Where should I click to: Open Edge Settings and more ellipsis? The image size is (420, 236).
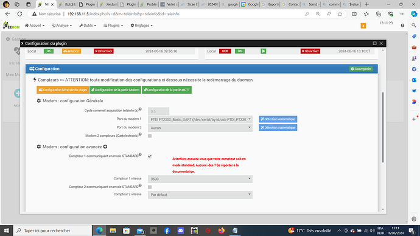coord(402,14)
